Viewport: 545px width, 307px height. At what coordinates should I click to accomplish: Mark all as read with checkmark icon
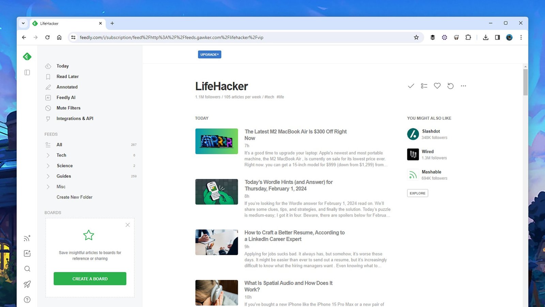coord(411,86)
